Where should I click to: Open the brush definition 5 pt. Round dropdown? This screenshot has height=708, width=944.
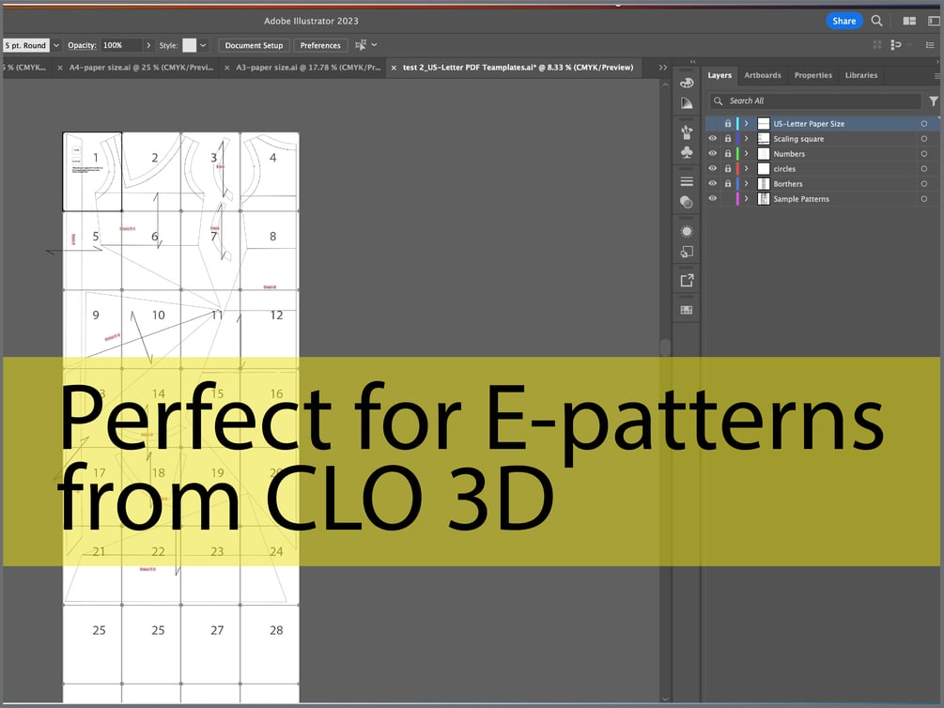pos(56,45)
